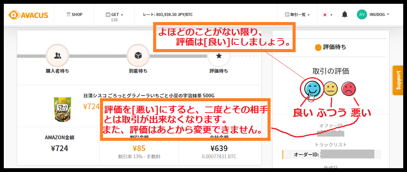Open the orange Support side tab
Image resolution: width=407 pixels, height=172 pixels.
398,80
